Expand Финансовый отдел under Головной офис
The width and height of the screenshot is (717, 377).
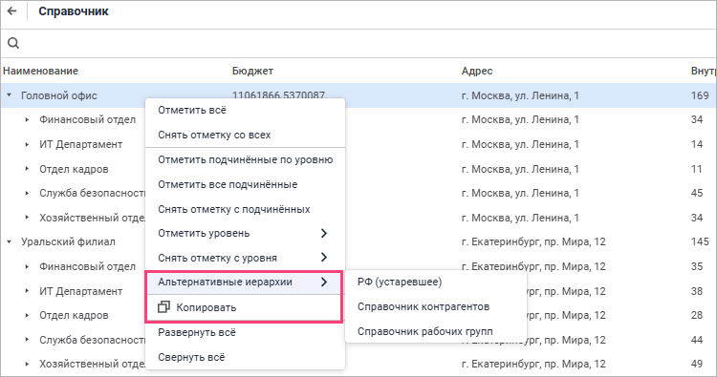27,119
